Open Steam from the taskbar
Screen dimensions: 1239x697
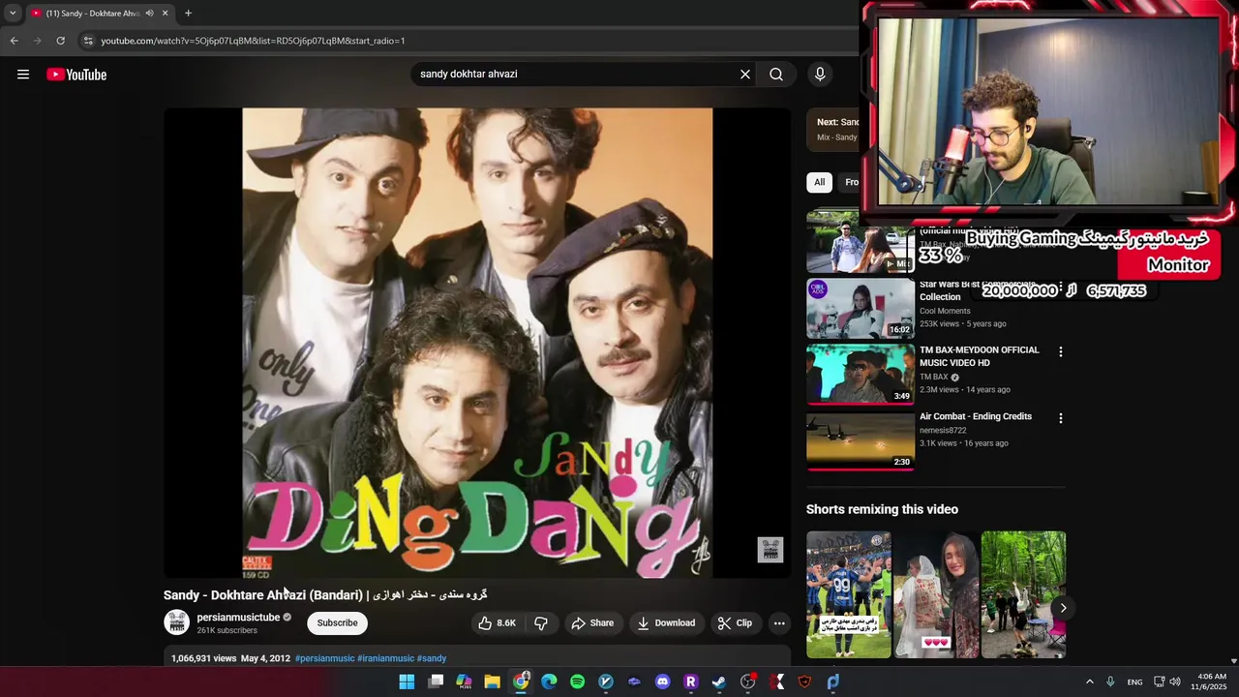click(x=719, y=682)
